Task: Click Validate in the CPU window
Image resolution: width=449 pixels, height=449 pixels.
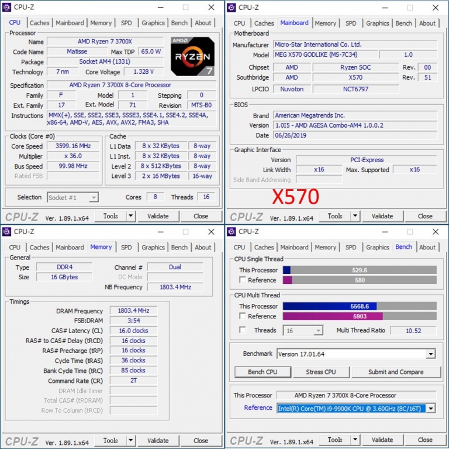Action: click(x=158, y=216)
